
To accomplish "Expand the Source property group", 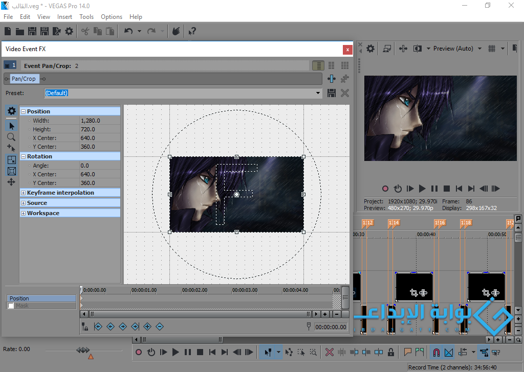I will pos(24,203).
